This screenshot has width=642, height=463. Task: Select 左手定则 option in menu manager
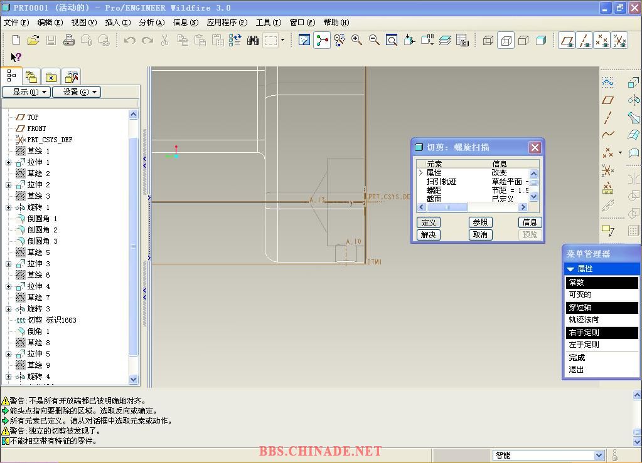tap(602, 345)
